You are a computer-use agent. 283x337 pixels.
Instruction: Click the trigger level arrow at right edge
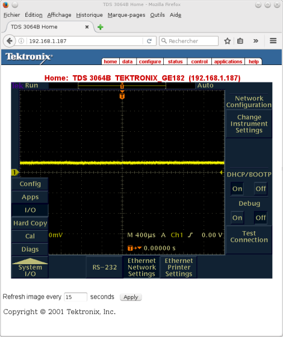tap(221, 172)
